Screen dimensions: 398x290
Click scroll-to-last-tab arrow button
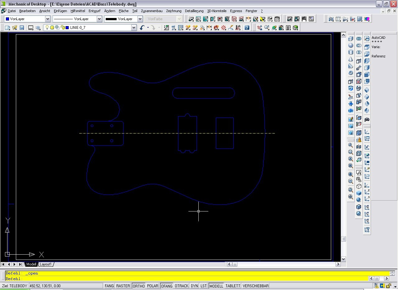[20, 264]
